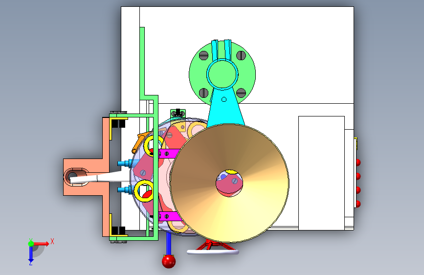The height and width of the screenshot is (275, 424).
Task: Select the tall green frame bracket
Action: tap(156, 168)
